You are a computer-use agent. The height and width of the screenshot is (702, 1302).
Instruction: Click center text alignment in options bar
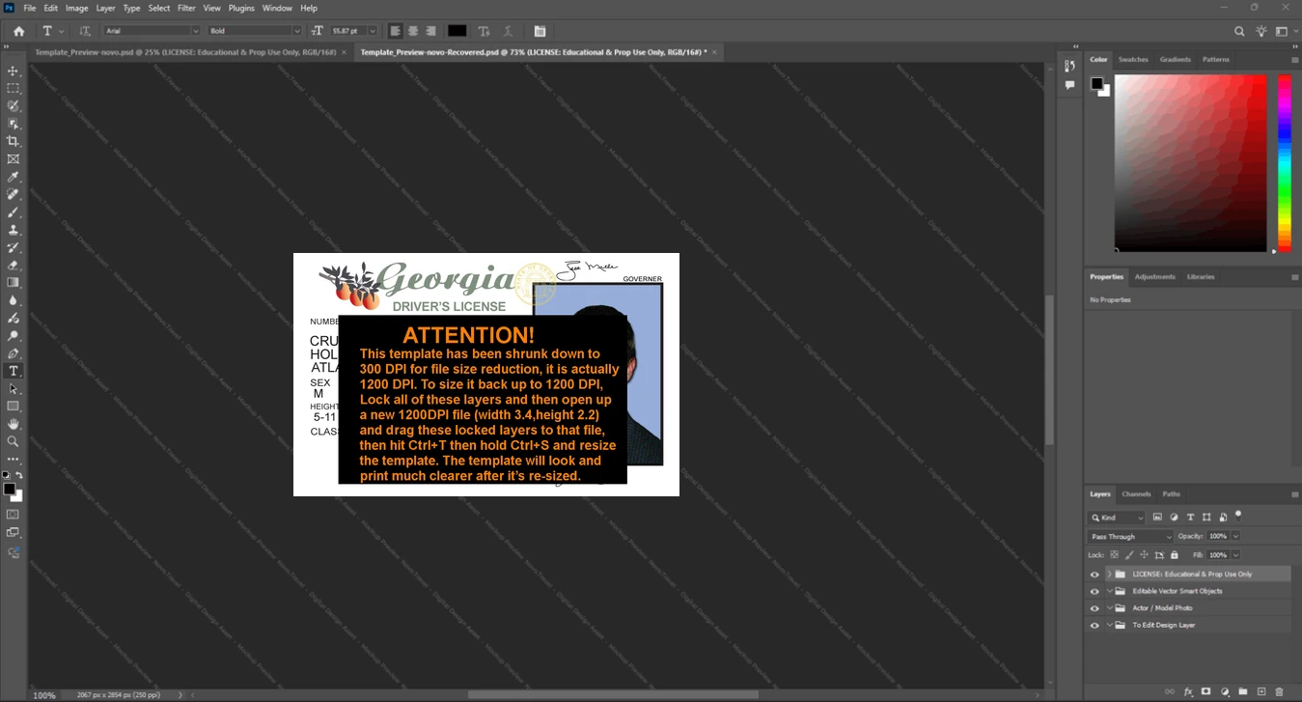(413, 31)
